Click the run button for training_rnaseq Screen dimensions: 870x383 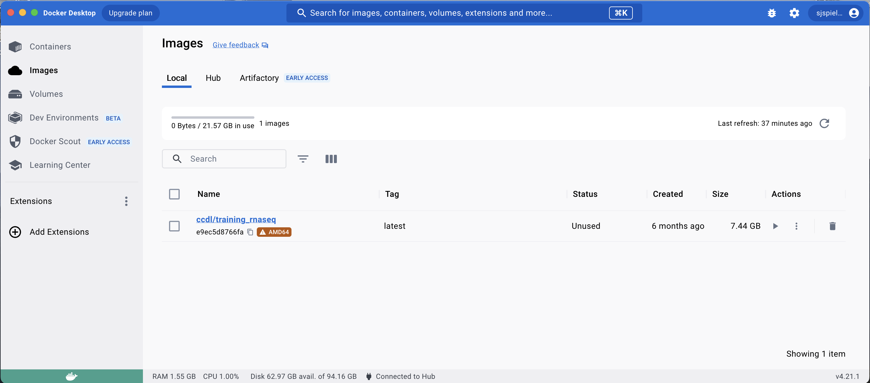coord(775,225)
